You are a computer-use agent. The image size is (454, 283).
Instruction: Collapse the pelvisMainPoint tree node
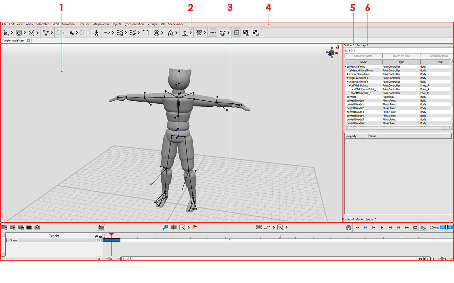346,67
